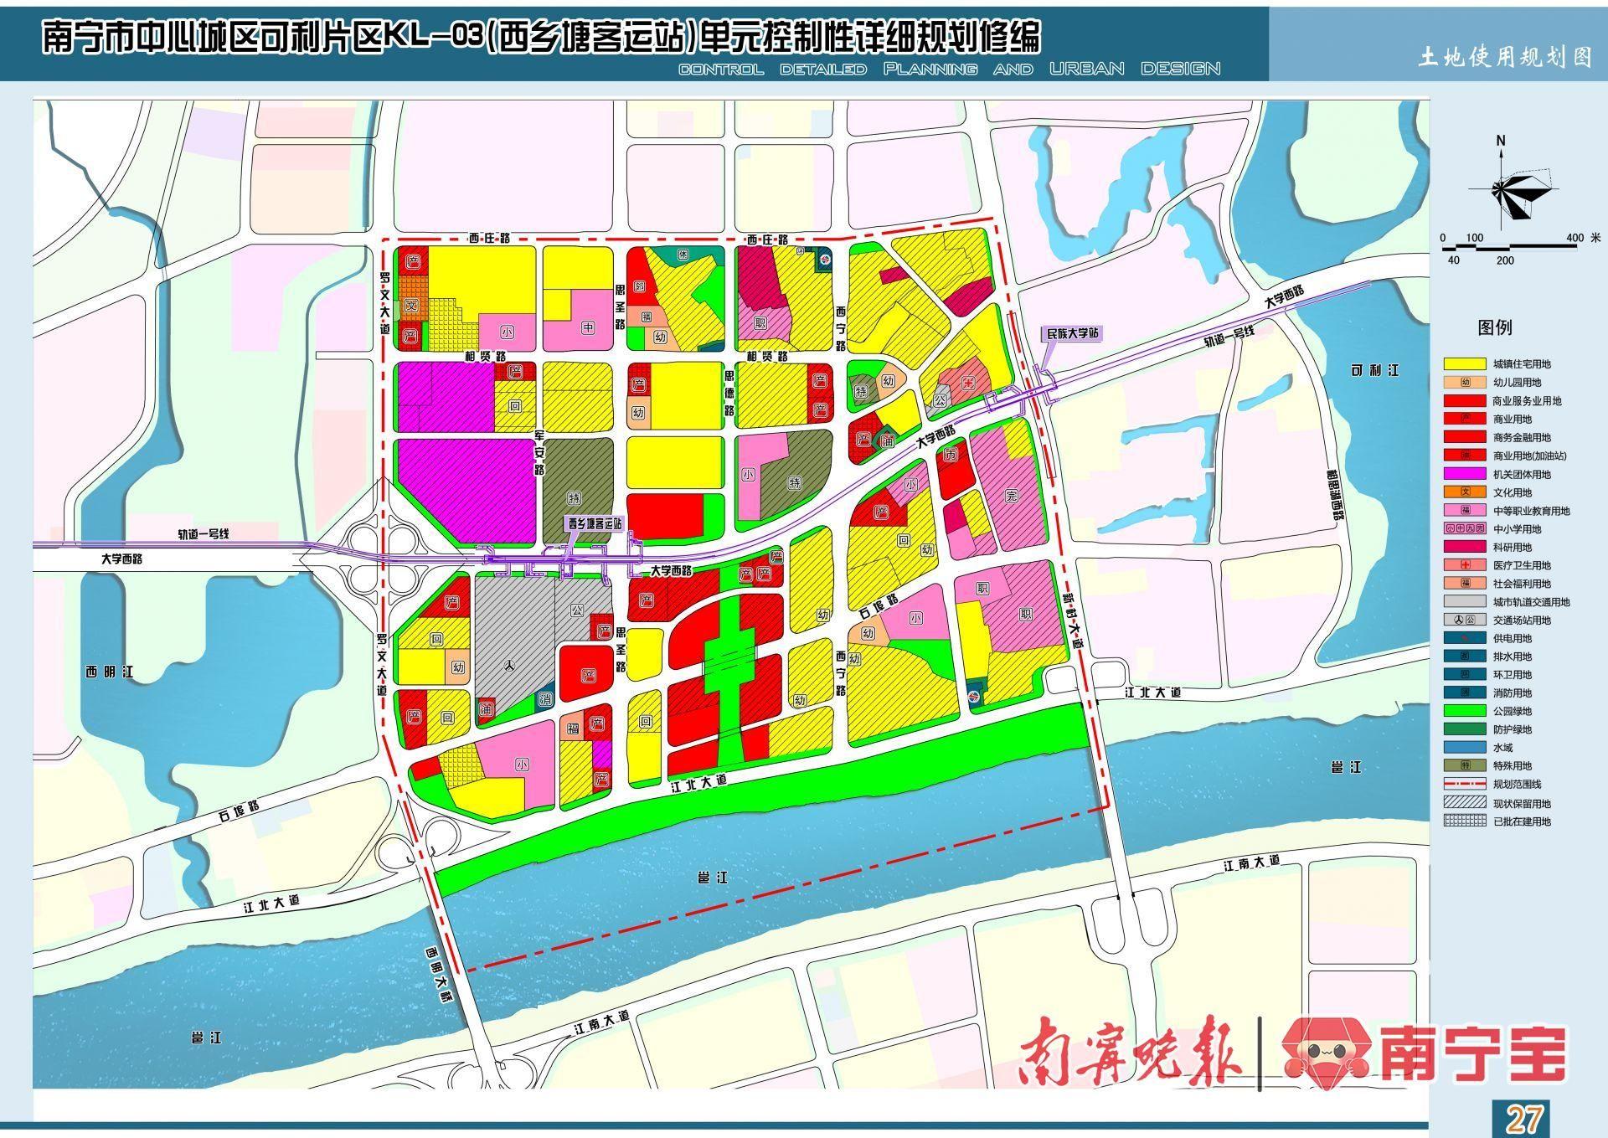1608x1138 pixels.
Task: Click the 思德路 road label
Action: [729, 393]
